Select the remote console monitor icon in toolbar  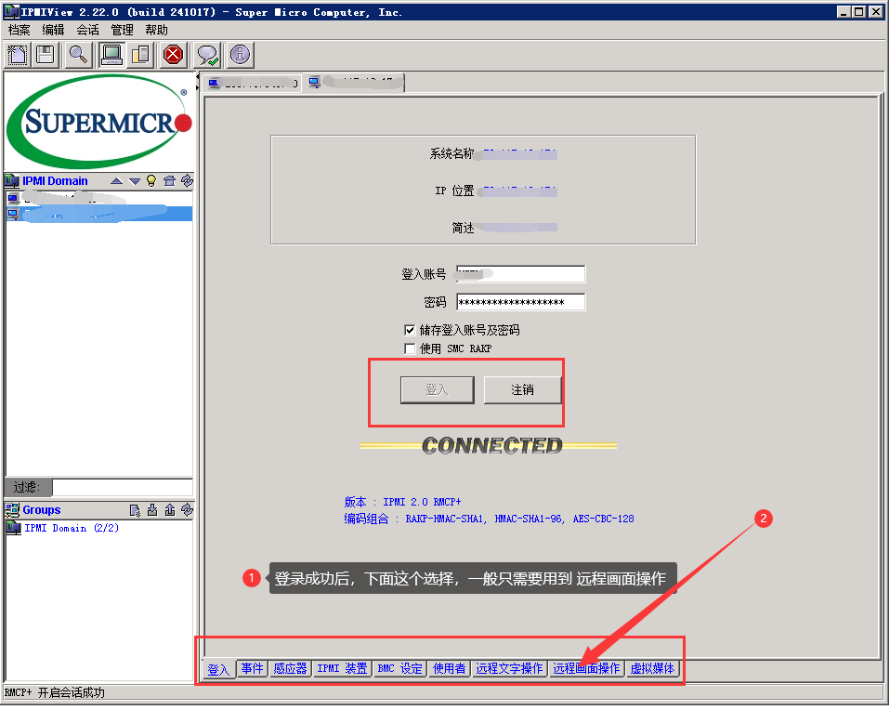[x=111, y=55]
